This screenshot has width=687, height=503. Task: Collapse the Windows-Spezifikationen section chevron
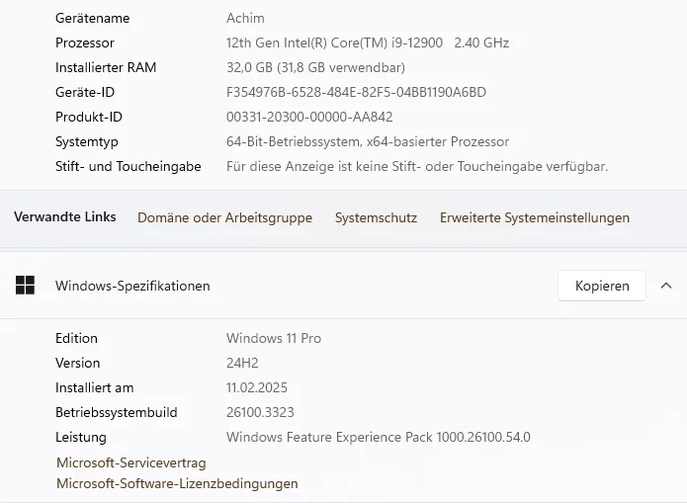(x=666, y=286)
